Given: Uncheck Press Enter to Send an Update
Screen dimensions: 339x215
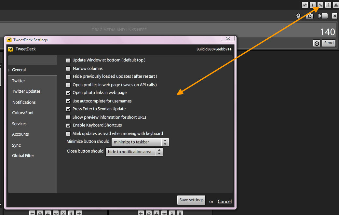Looking at the screenshot, I should point(68,109).
